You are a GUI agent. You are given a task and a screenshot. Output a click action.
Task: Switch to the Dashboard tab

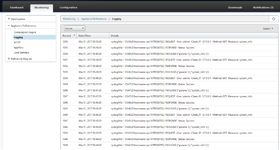[x=17, y=7]
